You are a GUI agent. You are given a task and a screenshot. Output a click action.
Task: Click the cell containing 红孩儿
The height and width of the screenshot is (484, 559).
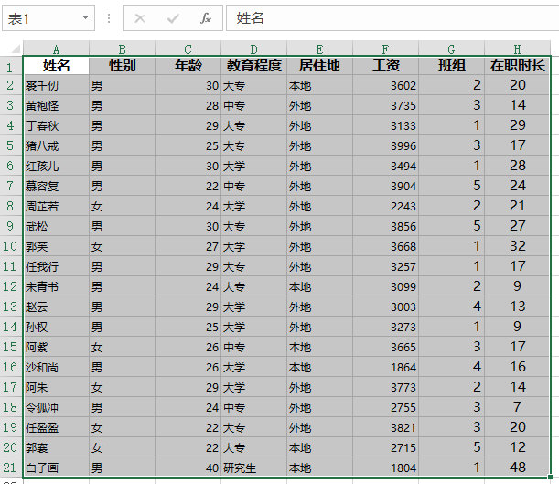[56, 166]
